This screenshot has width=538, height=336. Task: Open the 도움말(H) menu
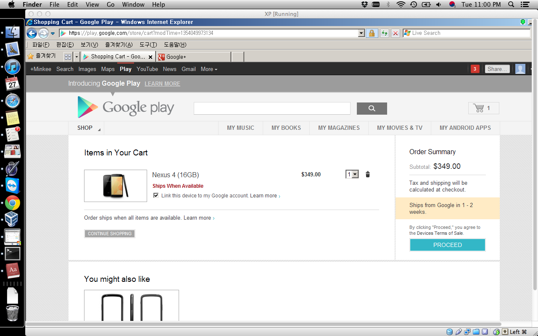175,45
